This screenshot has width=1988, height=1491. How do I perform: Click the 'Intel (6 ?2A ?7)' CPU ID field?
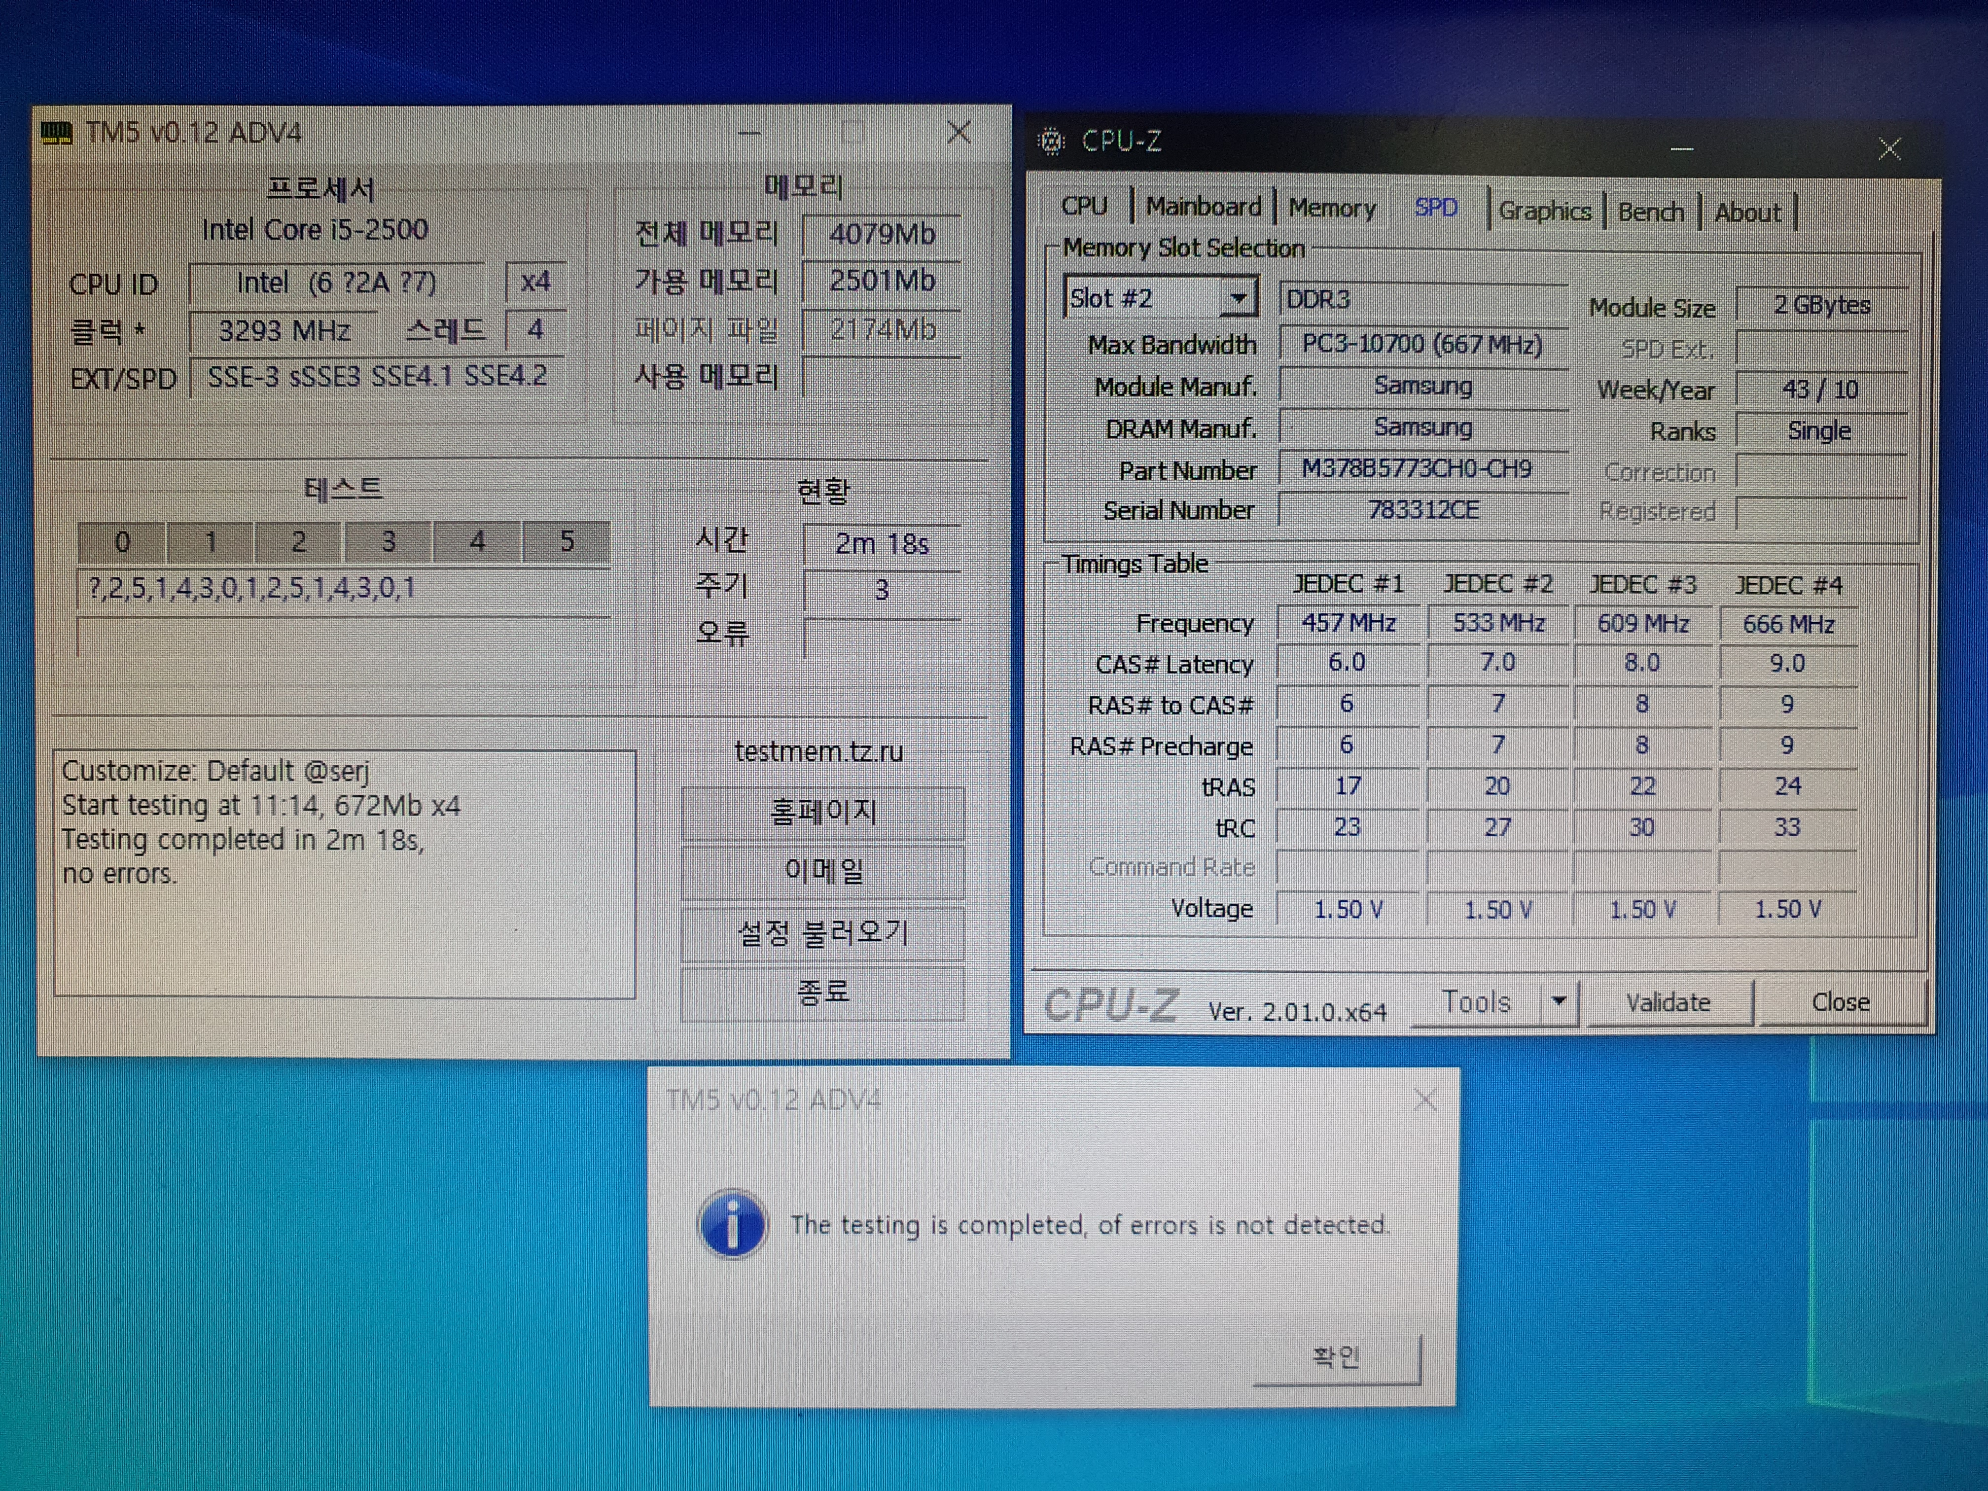click(x=337, y=283)
